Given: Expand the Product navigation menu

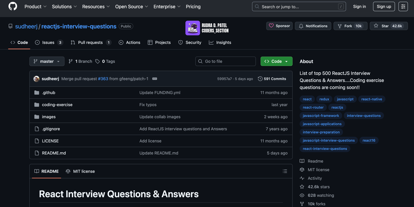Looking at the screenshot, I should pyautogui.click(x=35, y=6).
